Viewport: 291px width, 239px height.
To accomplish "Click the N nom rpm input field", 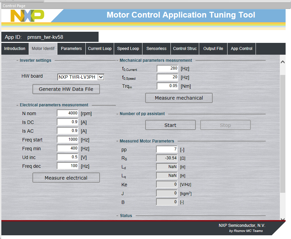I will pyautogui.click(x=68, y=113).
